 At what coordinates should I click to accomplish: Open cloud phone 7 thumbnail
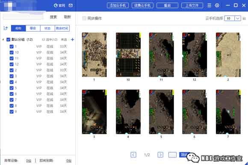click(228, 112)
